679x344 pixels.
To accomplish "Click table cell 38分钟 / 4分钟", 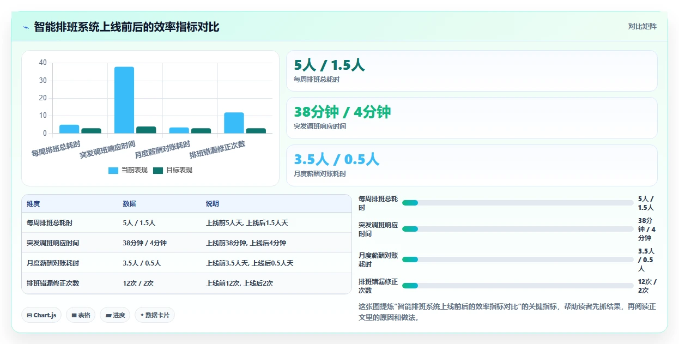I will point(145,243).
